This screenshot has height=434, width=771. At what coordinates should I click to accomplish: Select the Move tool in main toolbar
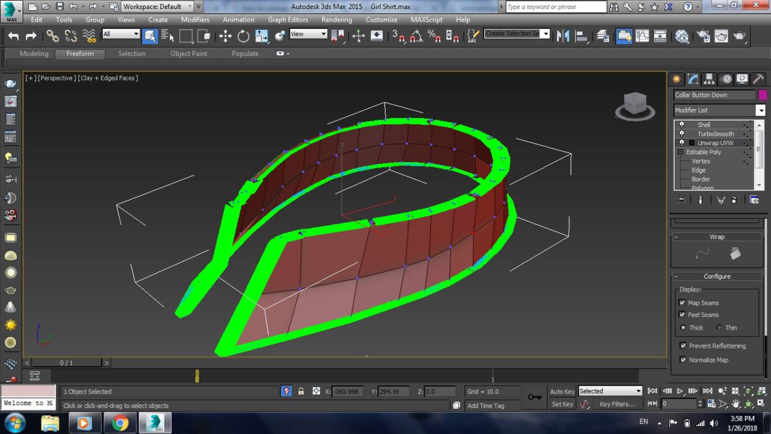click(225, 36)
